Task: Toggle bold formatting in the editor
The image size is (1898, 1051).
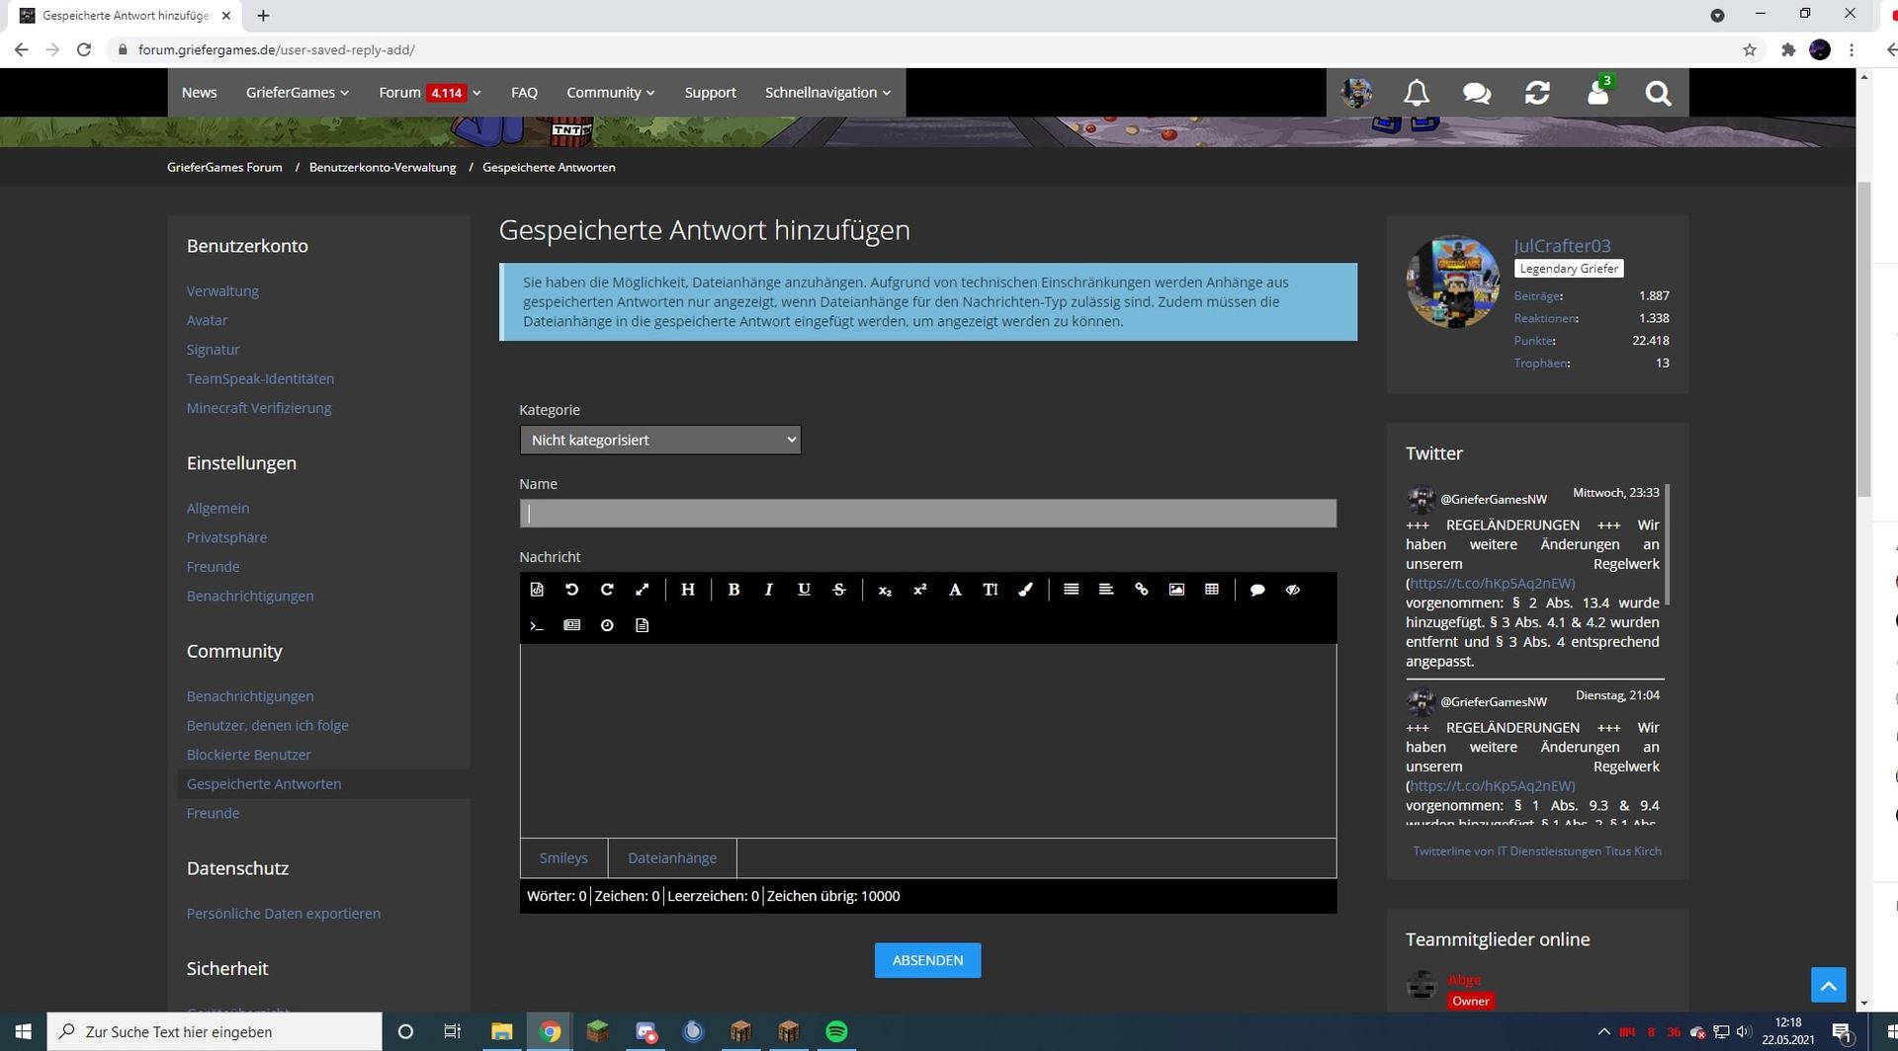Action: (733, 590)
